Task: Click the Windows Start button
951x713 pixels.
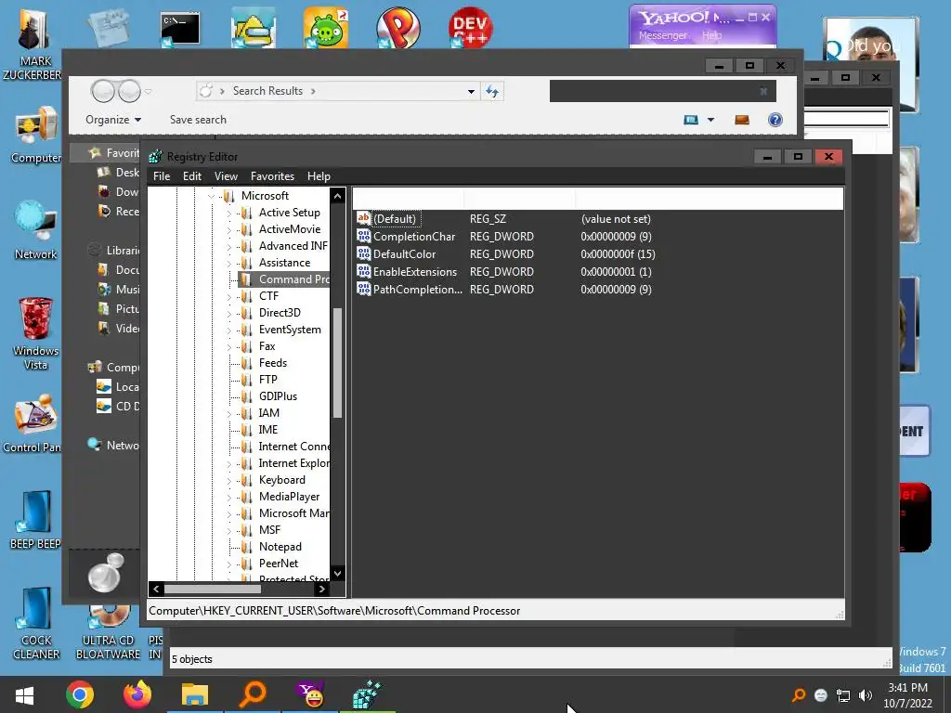Action: click(x=24, y=694)
